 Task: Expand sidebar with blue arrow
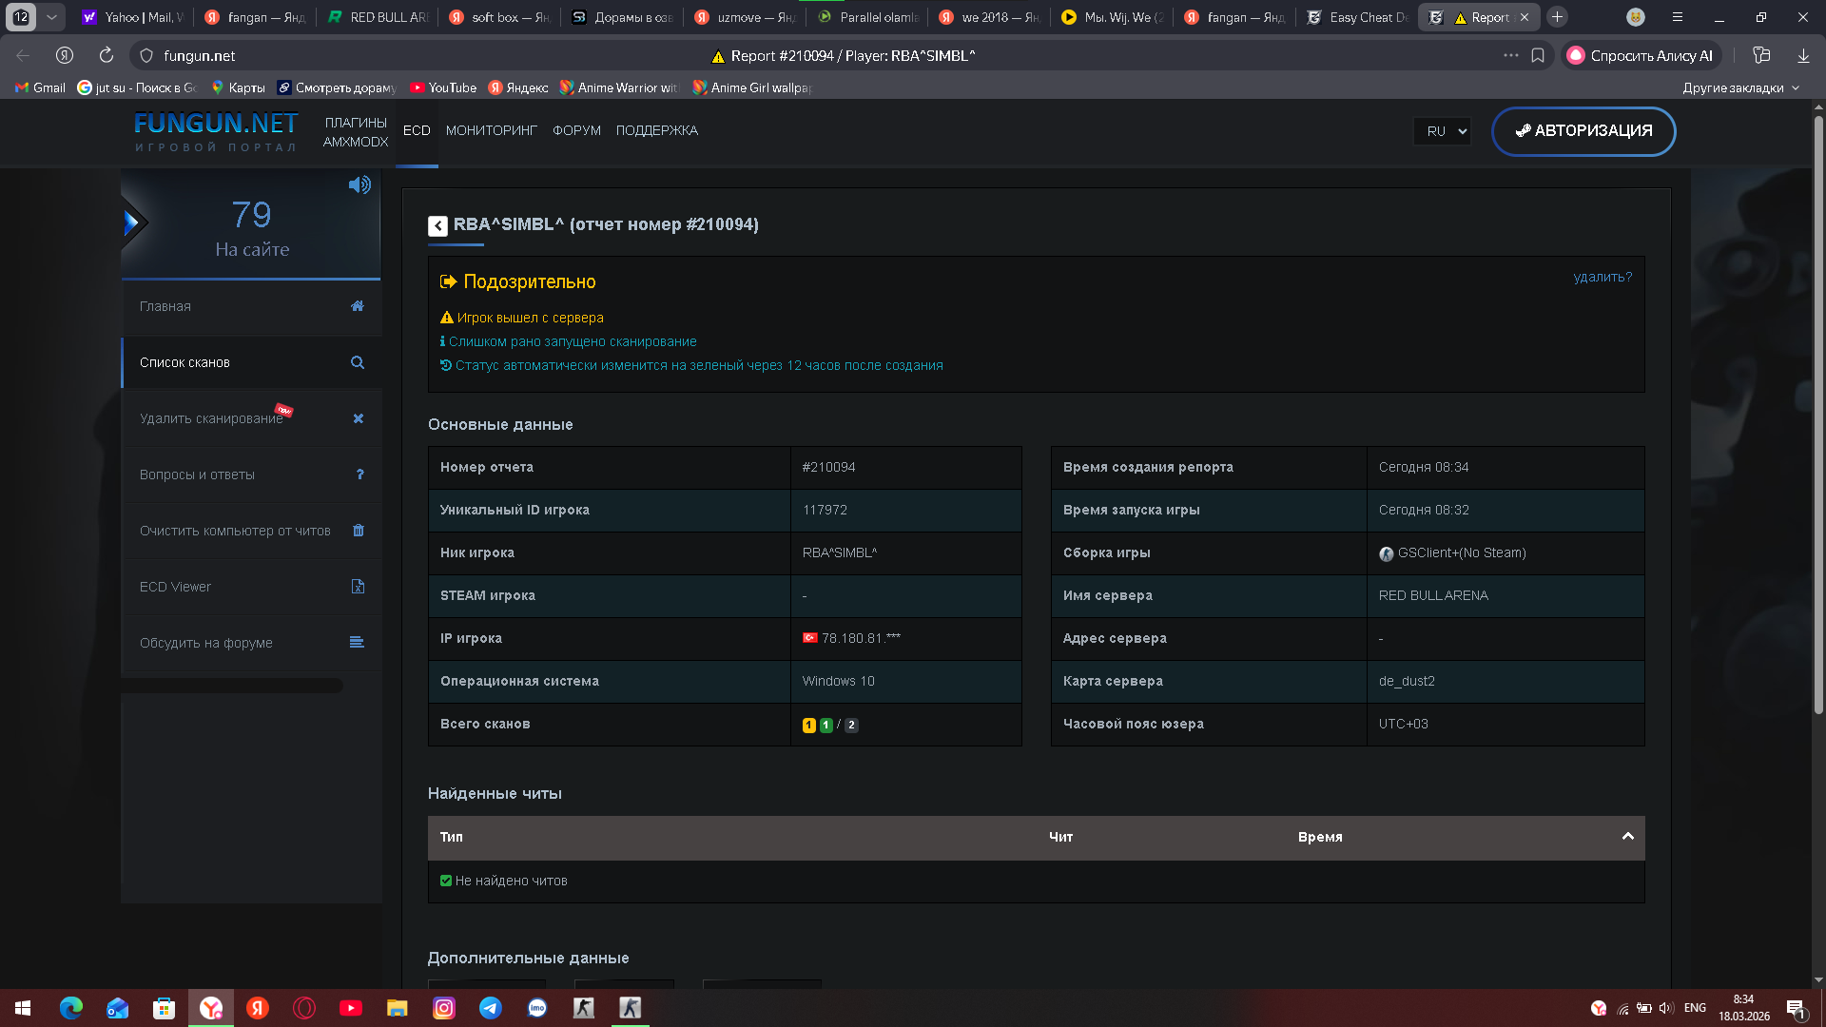(x=132, y=223)
